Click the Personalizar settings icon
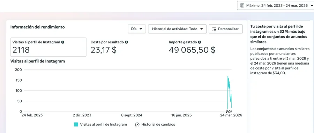The height and width of the screenshot is (133, 314). (214, 29)
